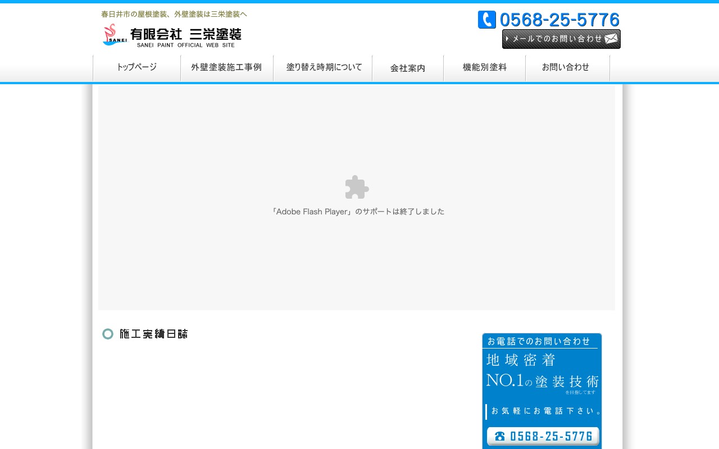Screen dimensions: 719x449
Task: Click the メールでのお問い合わせ button
Action: pyautogui.click(x=561, y=39)
